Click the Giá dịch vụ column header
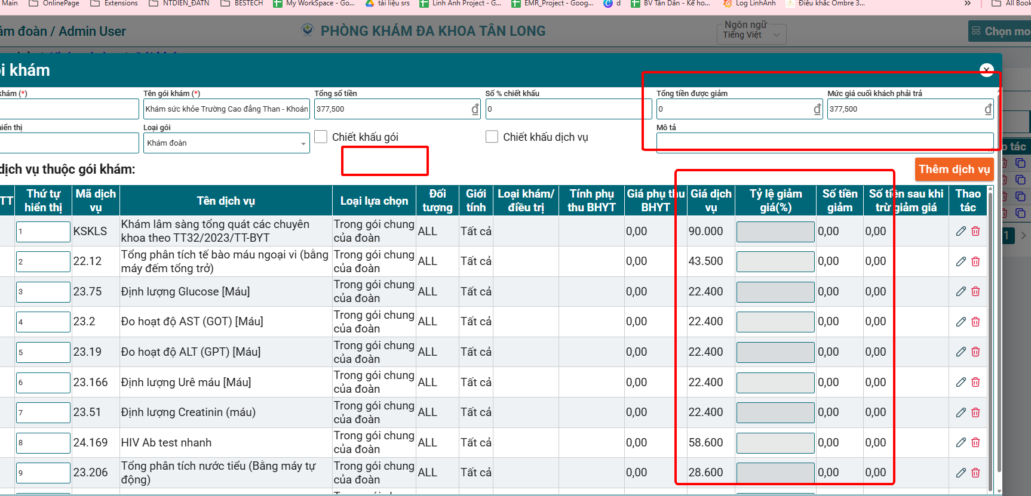 (x=711, y=201)
